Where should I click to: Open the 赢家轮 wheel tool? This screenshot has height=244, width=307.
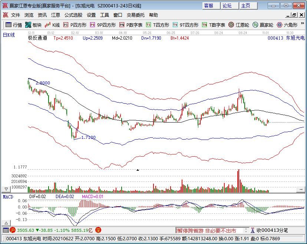pos(263,25)
